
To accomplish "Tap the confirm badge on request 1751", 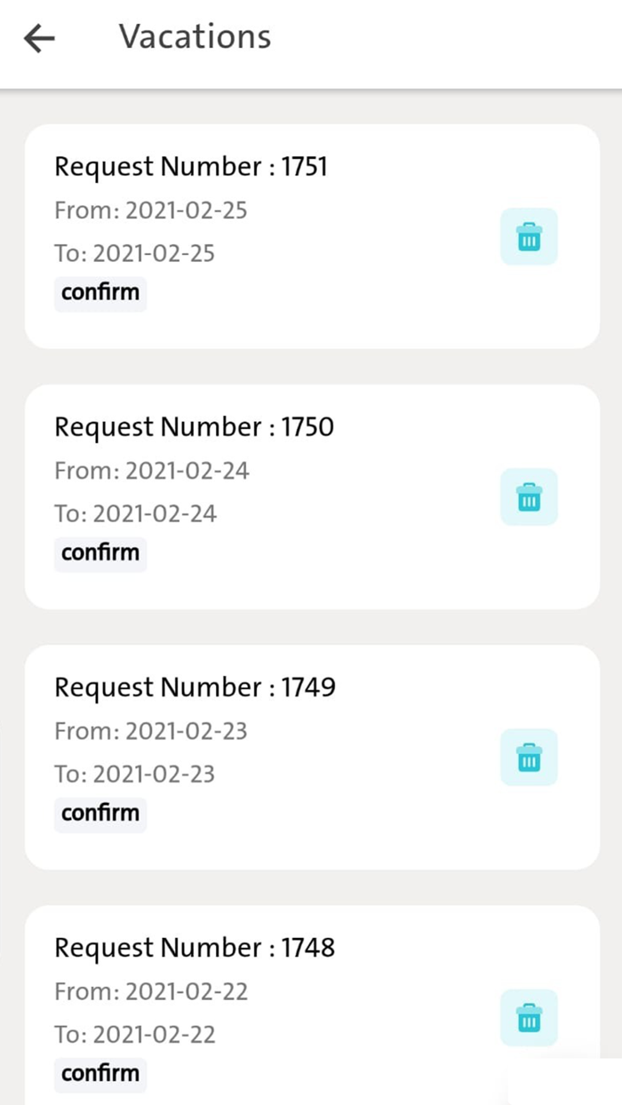I will click(x=100, y=292).
